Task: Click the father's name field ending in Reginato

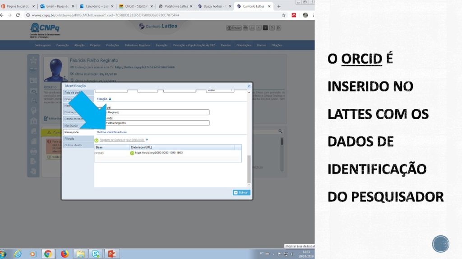Action: (x=152, y=112)
